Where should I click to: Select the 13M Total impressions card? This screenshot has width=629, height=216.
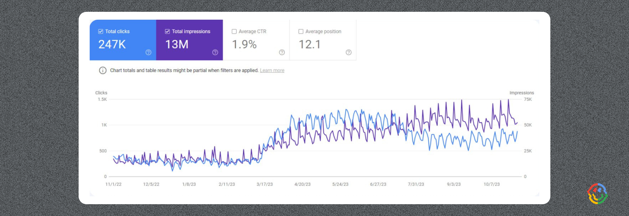click(x=190, y=40)
